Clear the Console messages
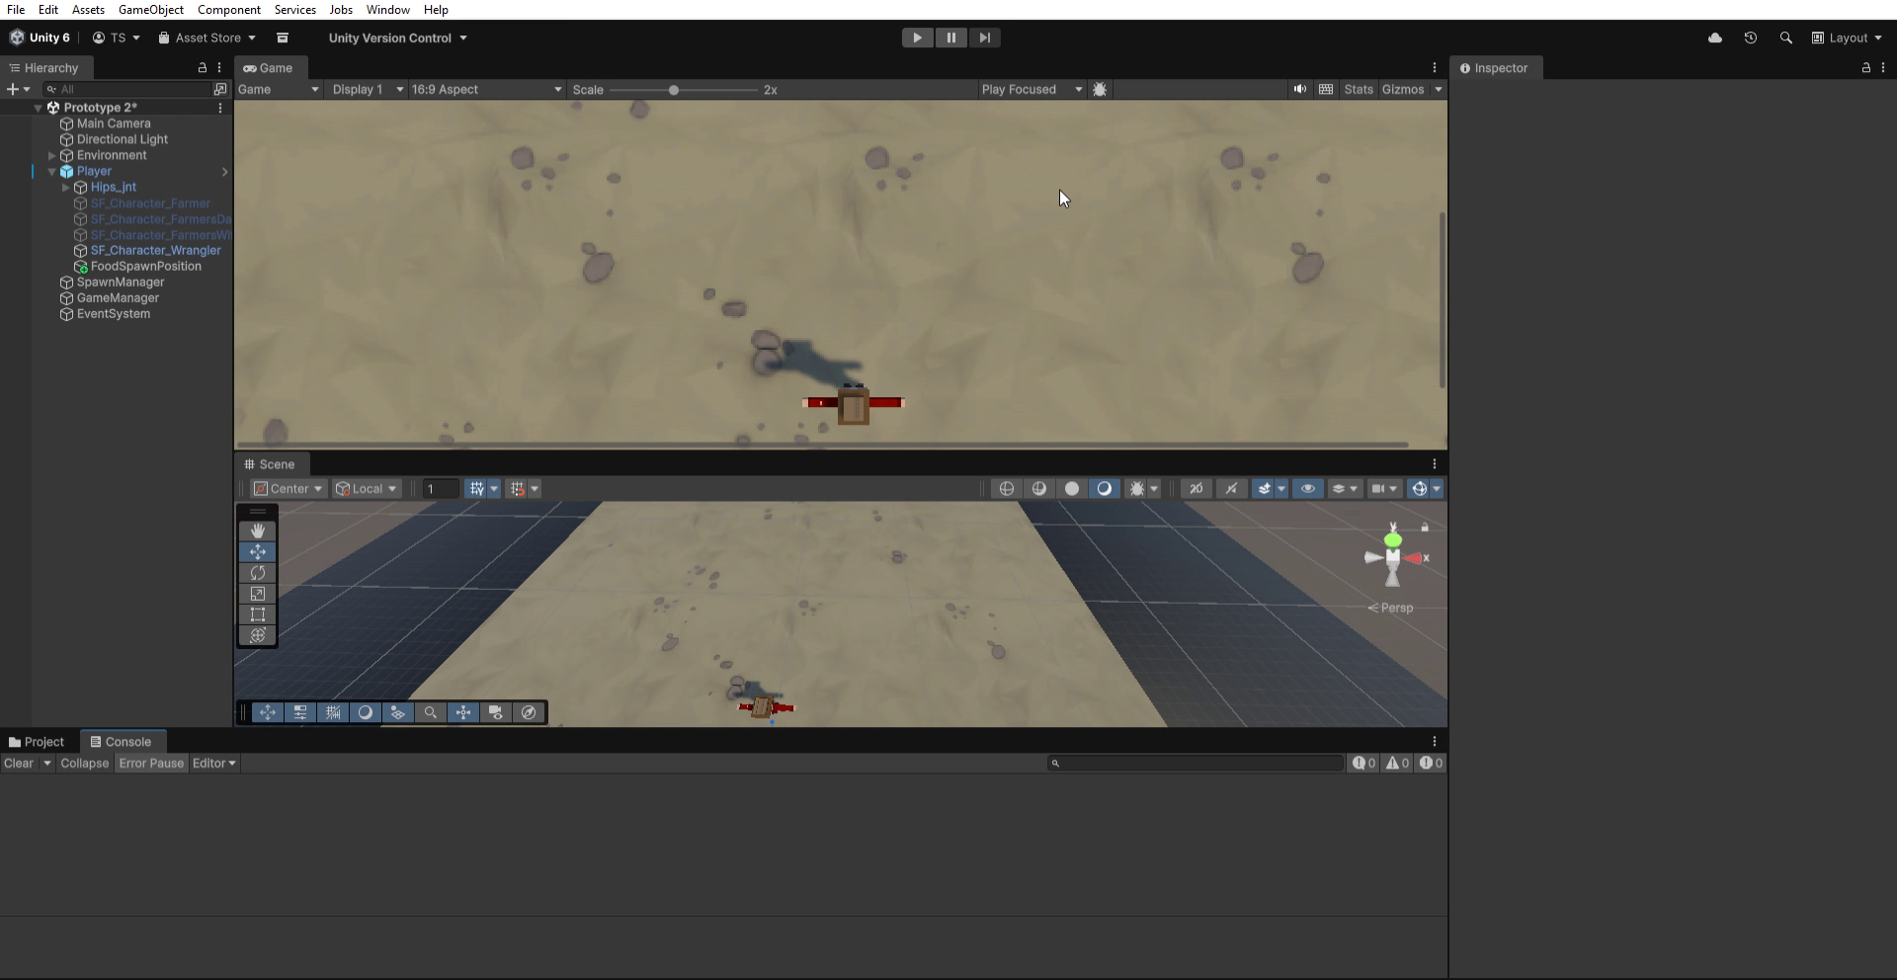Viewport: 1897px width, 980px height. pos(18,763)
